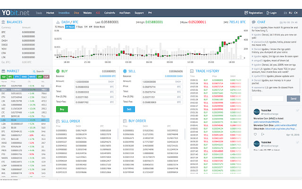The height and width of the screenshot is (189, 302).
Task: Select the WAVES market filter tab
Action: click(32, 77)
